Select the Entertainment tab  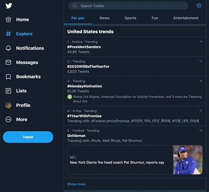[186, 18]
